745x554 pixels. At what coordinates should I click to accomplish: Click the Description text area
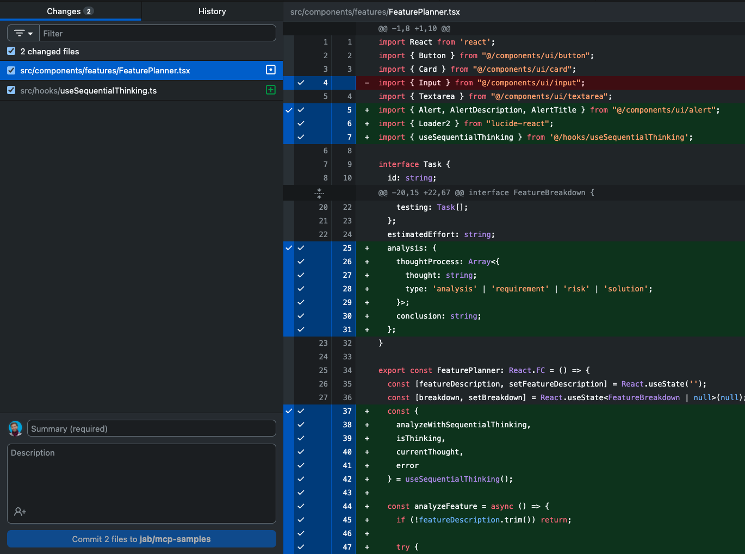coord(141,483)
